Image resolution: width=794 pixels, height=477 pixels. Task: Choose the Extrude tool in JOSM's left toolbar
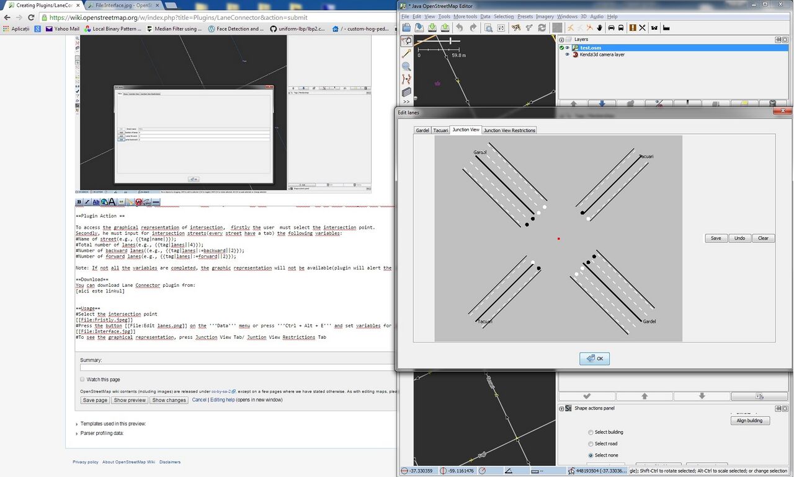point(406,92)
